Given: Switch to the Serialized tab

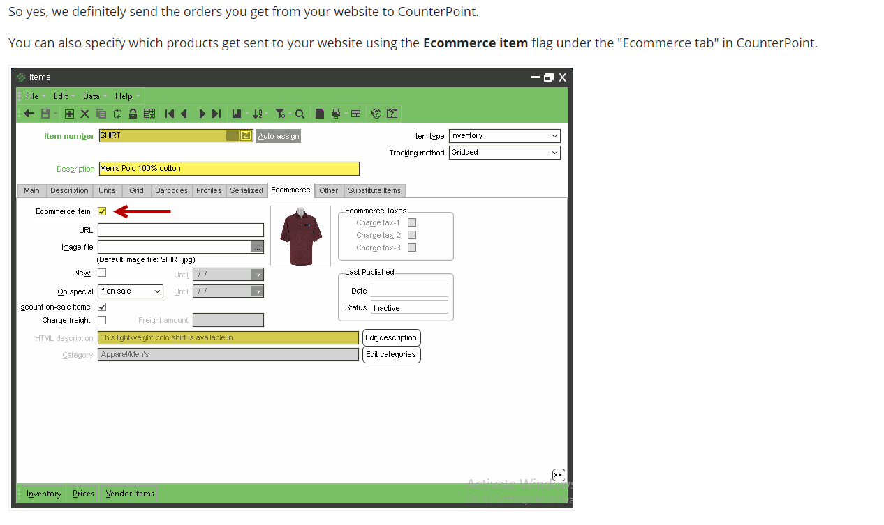Looking at the screenshot, I should tap(246, 190).
